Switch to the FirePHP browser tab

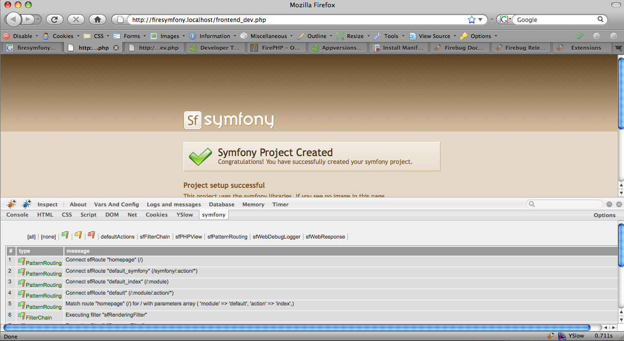(276, 48)
